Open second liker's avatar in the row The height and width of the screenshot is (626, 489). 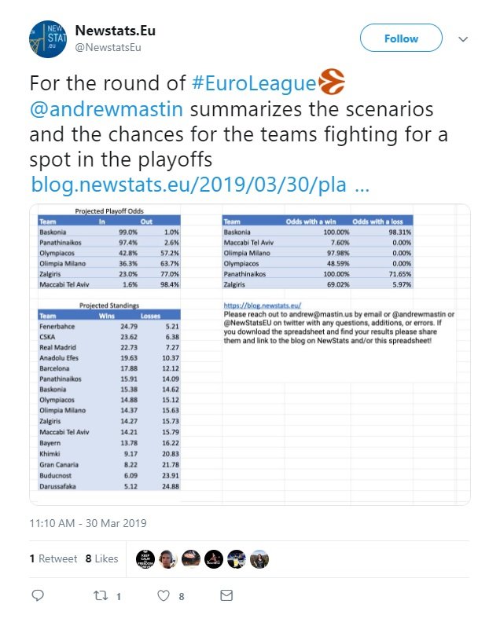168,559
